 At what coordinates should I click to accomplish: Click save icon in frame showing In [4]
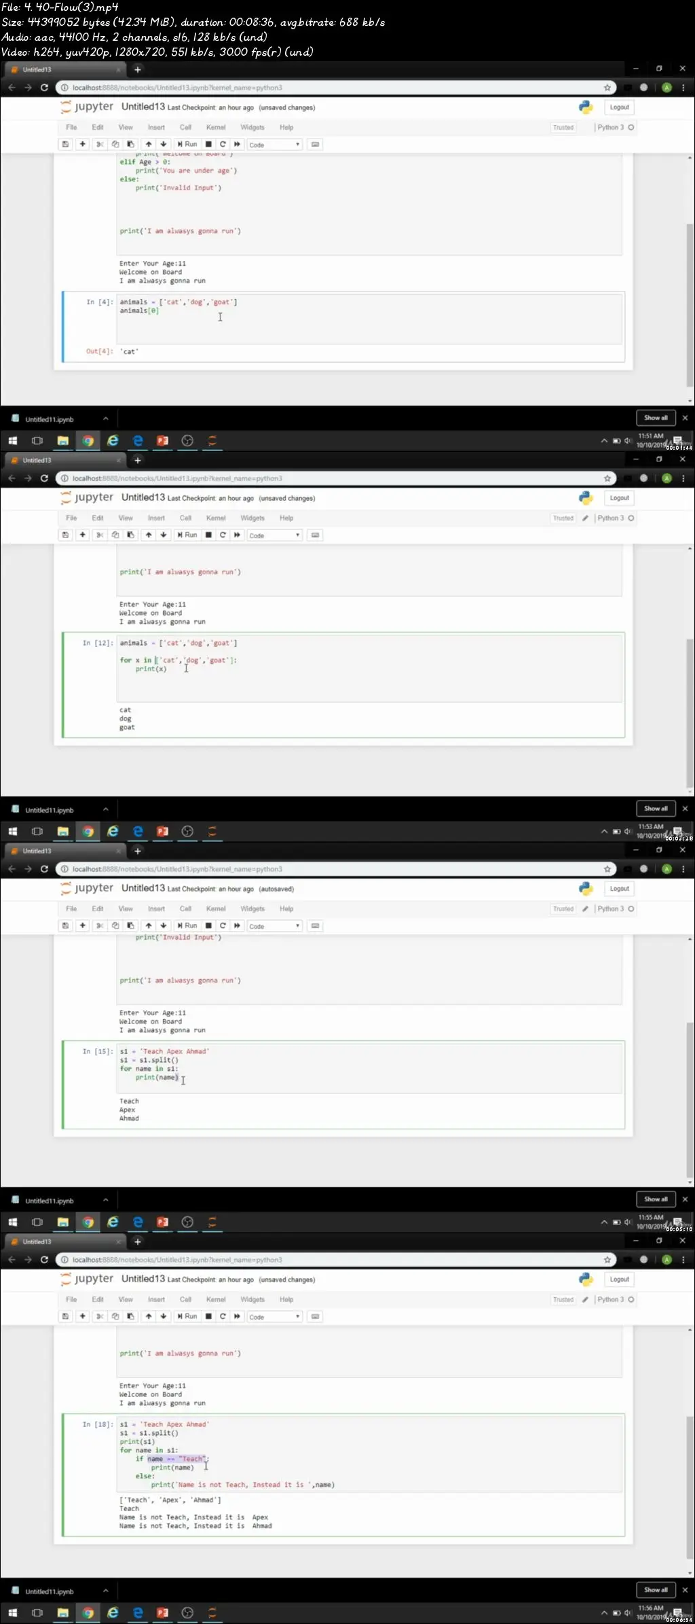click(x=65, y=144)
